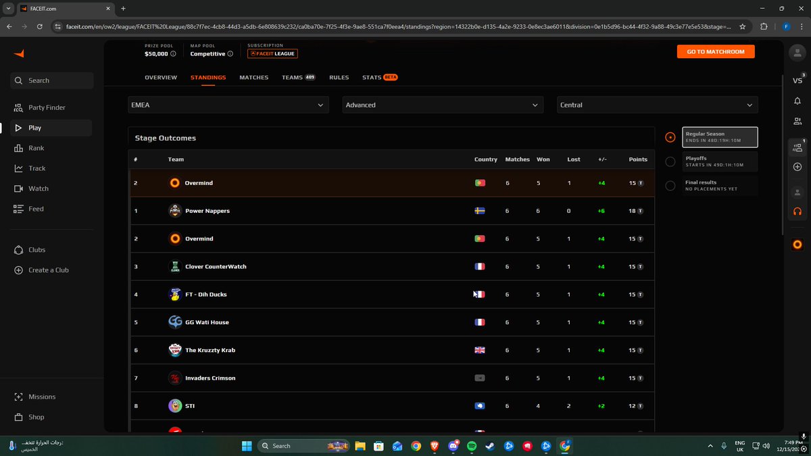Open the VS matches icon in right panel
The width and height of the screenshot is (811, 456).
[x=797, y=80]
